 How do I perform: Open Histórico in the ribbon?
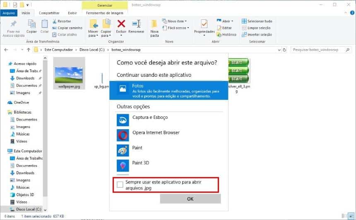pos(226,35)
